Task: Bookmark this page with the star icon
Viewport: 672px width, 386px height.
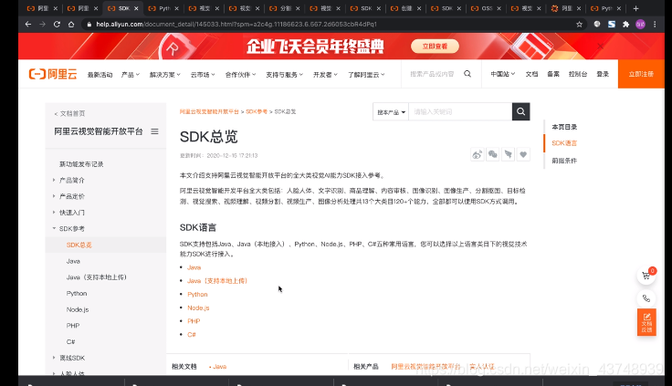Action: pyautogui.click(x=580, y=25)
